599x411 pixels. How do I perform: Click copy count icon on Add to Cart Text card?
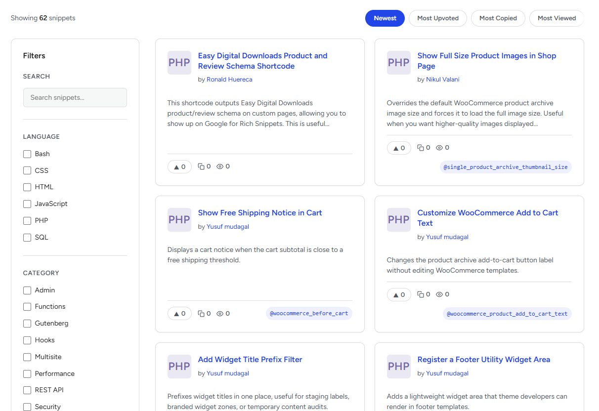click(x=421, y=294)
